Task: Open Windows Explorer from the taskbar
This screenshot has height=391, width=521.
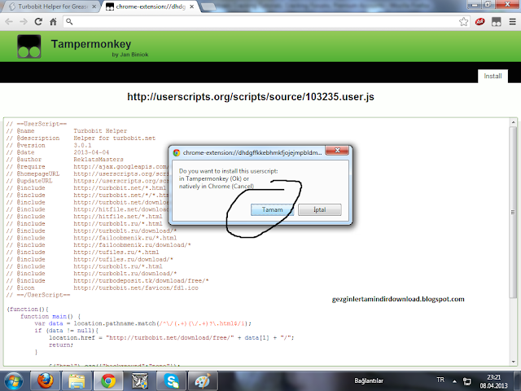Action: coord(77,381)
